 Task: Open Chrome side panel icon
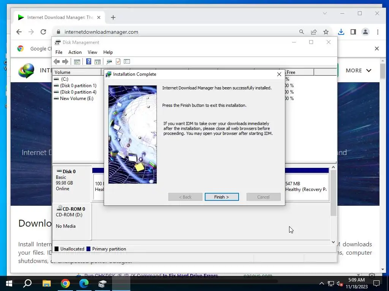point(353,32)
